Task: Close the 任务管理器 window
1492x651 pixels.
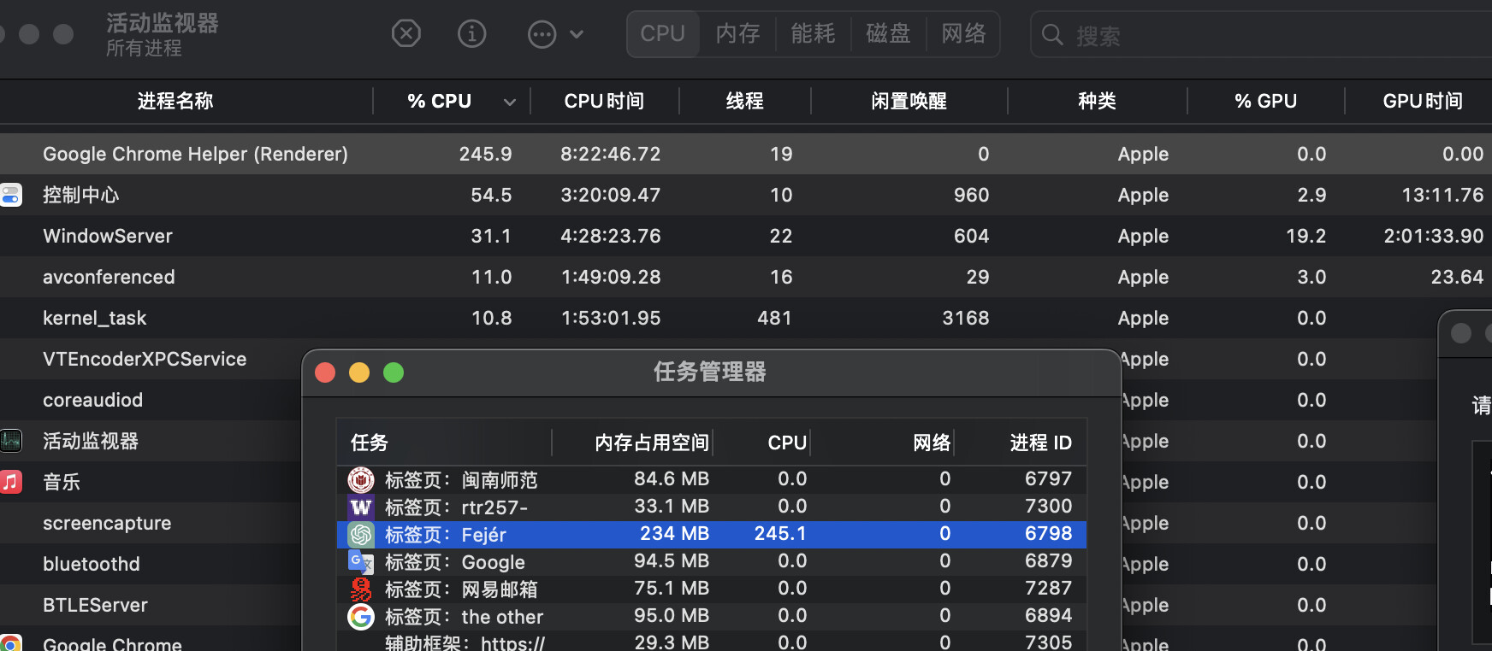Action: [325, 372]
